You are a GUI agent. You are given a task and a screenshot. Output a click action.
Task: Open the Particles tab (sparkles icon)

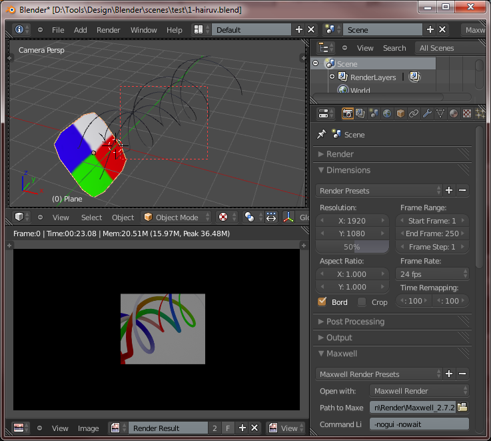coord(480,113)
